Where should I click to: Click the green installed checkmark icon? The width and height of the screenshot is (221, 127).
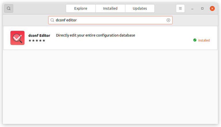point(195,40)
